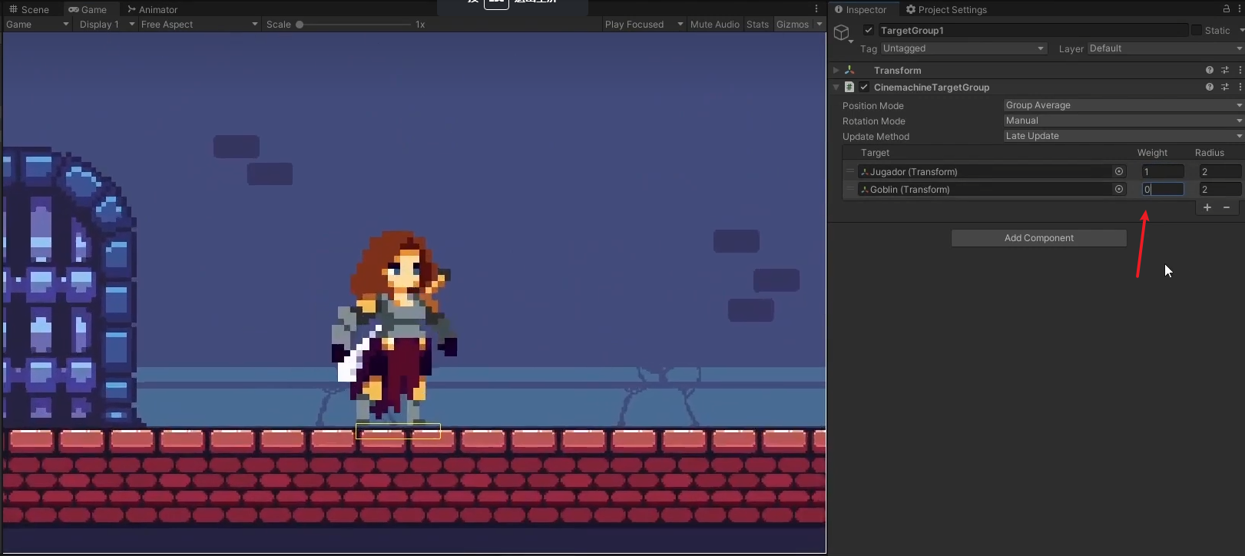Edit the Jugador Weight field
The height and width of the screenshot is (556, 1245).
coord(1162,171)
